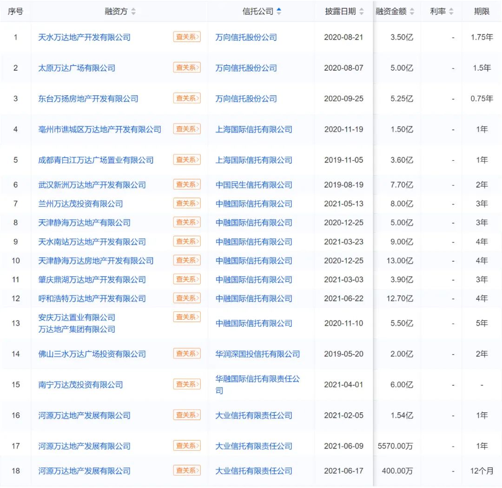Click 查关系 badge for 天水万达地产开发有限公司

coord(187,37)
